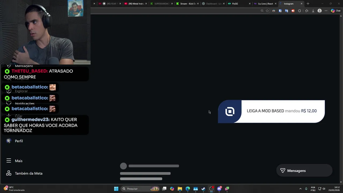Click the translate extension icon

(x=286, y=11)
